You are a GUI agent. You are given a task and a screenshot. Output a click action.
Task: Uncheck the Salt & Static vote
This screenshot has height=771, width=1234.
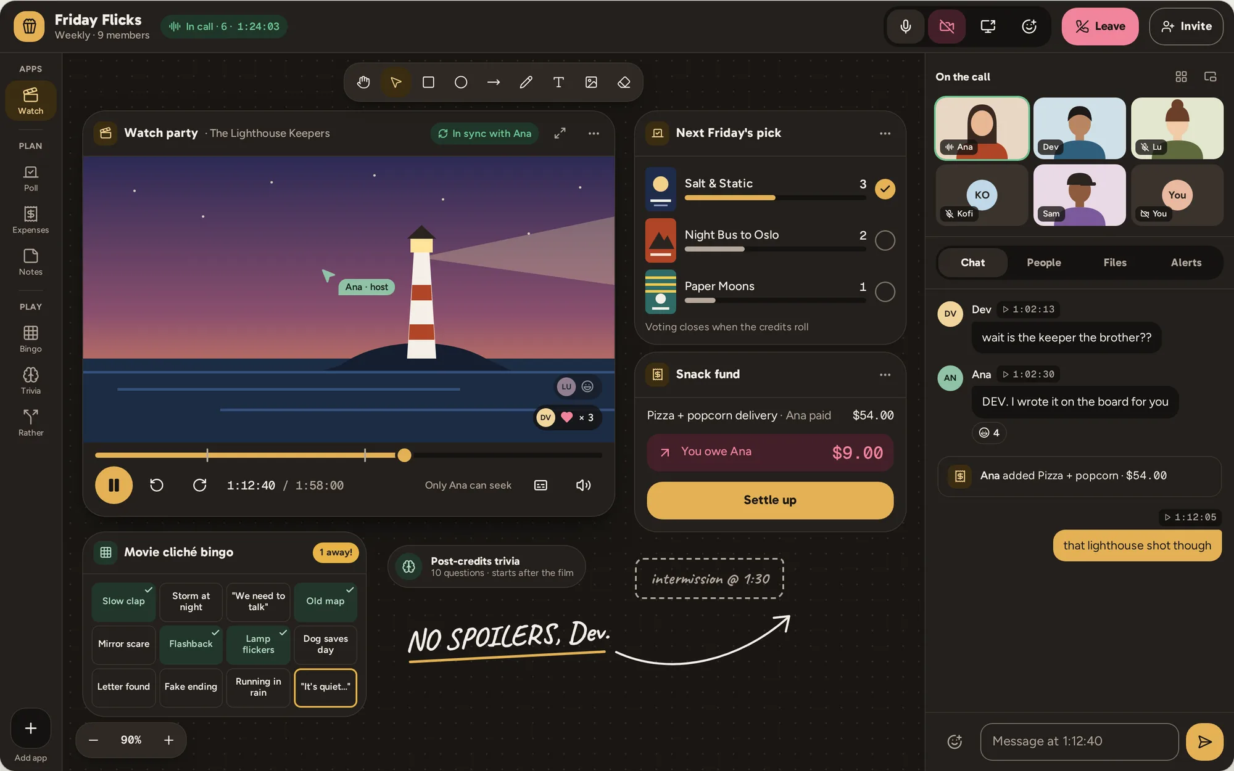(x=885, y=189)
